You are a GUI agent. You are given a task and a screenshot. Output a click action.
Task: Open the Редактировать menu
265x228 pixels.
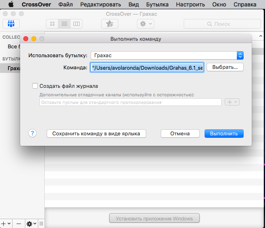[x=101, y=4]
